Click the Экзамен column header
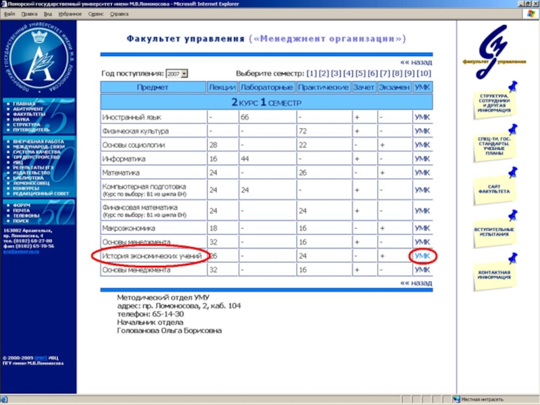This screenshot has height=405, width=540. 394,88
